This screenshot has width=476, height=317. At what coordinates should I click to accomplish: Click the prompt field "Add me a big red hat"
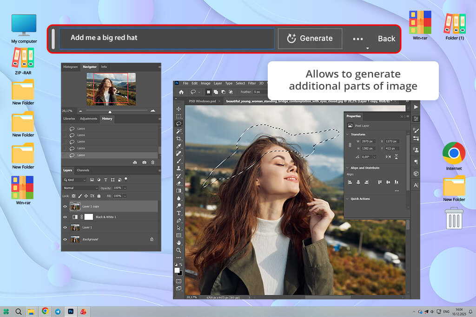click(x=167, y=39)
